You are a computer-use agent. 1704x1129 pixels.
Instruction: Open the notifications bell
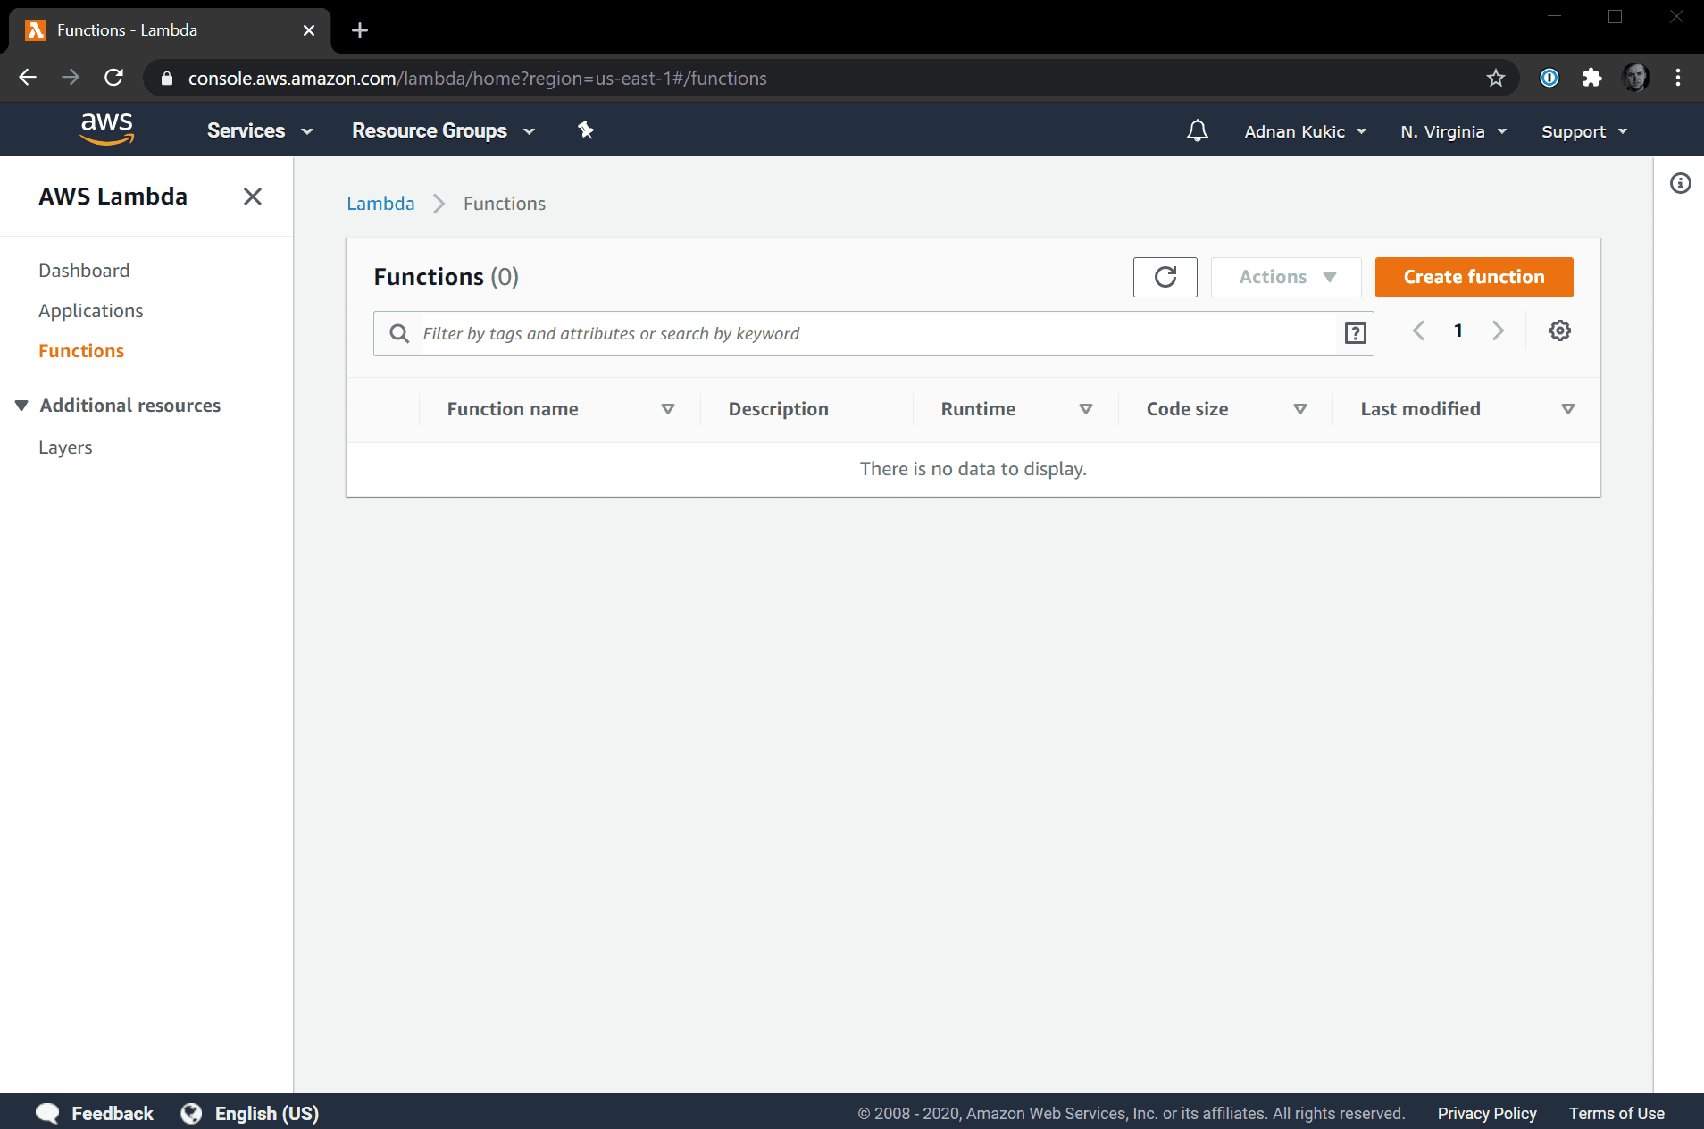1197,131
